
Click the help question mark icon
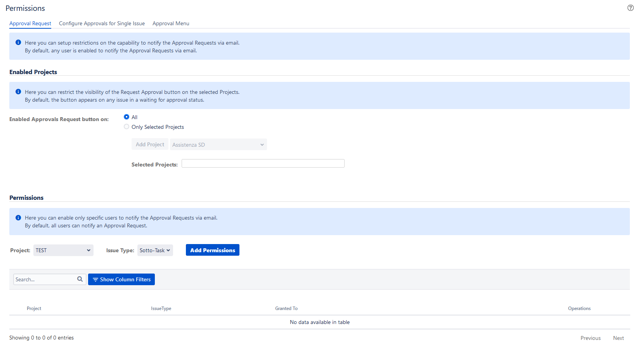tap(630, 8)
